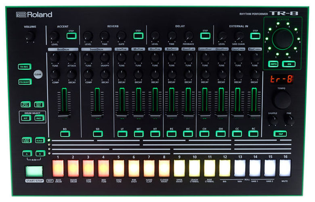Tap step pad 13 (16th roll)

(240, 168)
